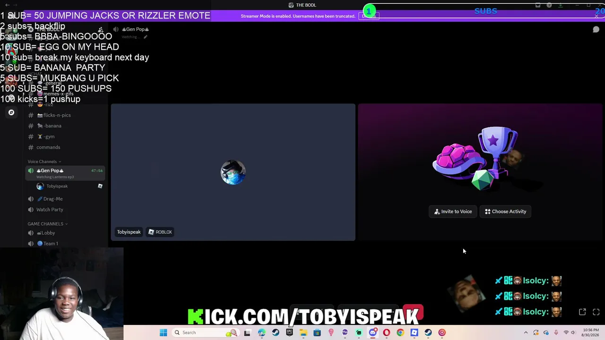Click the Choose Activity button
Viewport: 605px width, 340px height.
click(x=505, y=212)
